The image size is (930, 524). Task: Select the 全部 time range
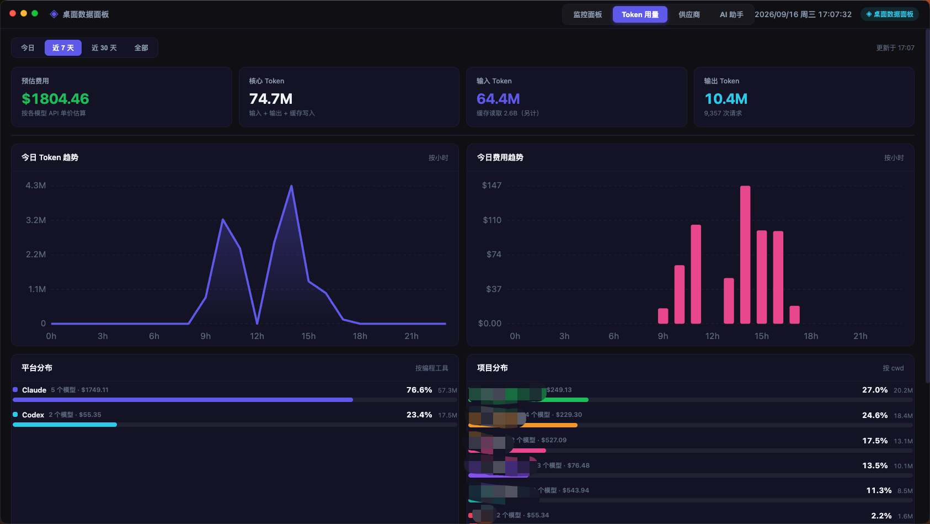(x=141, y=48)
